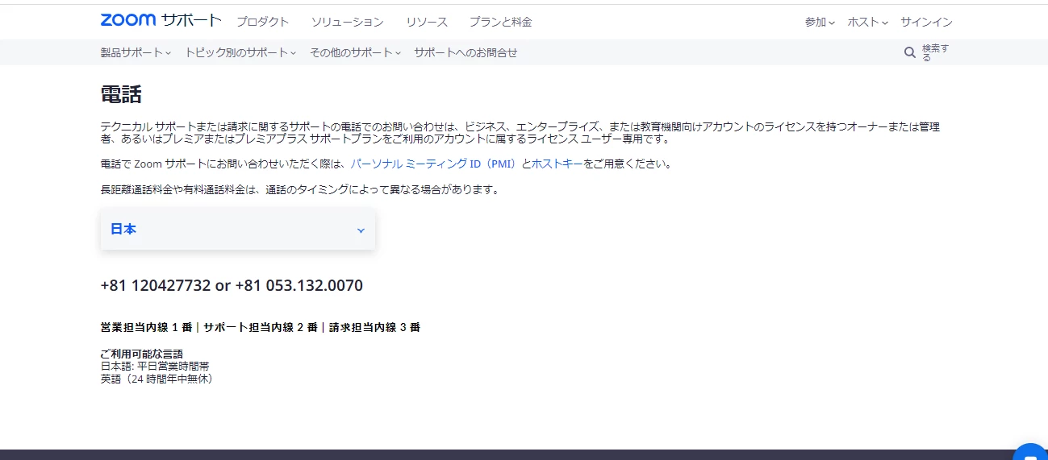The height and width of the screenshot is (460, 1048).
Task: Expand 製品サポート submenu
Action: [x=136, y=52]
